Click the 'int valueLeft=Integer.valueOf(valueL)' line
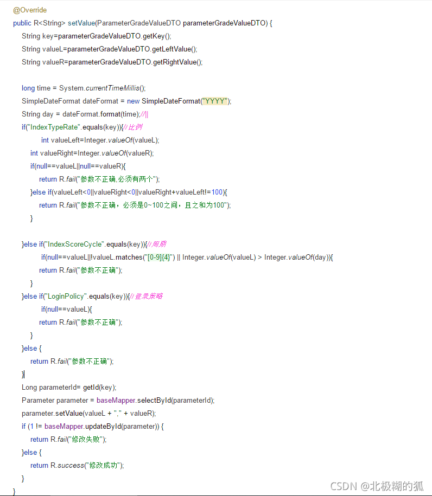 [x=100, y=140]
